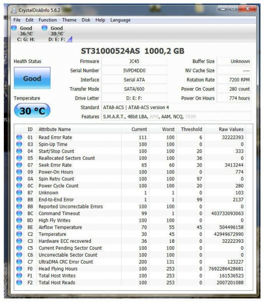
Task: Open the Language menu
Action: [x=121, y=20]
